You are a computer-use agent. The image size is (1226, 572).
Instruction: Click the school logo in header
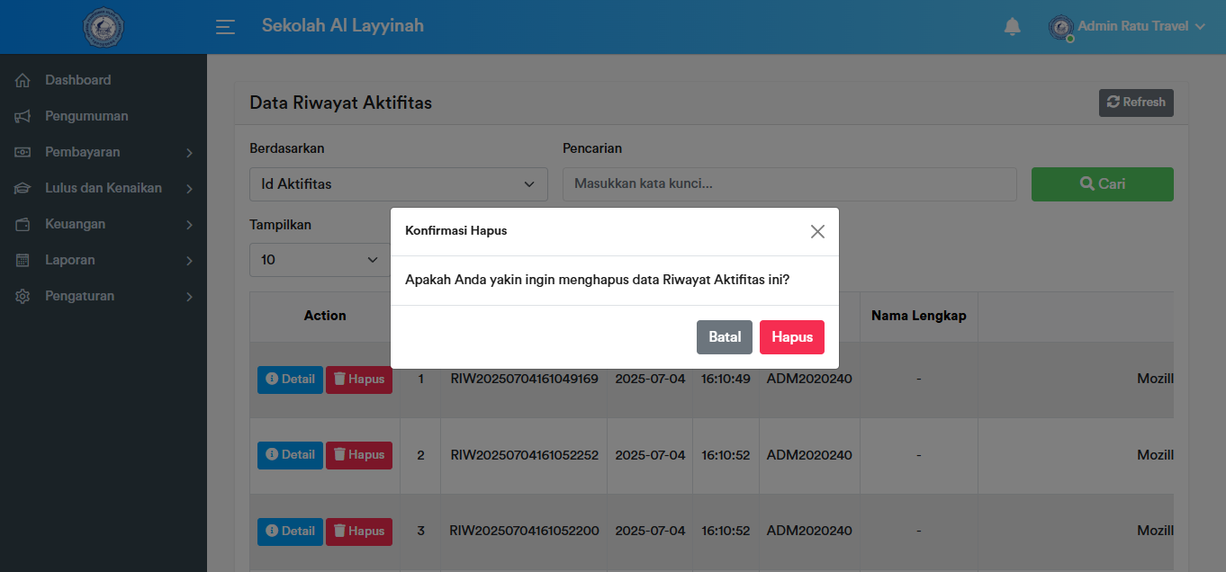tap(104, 27)
